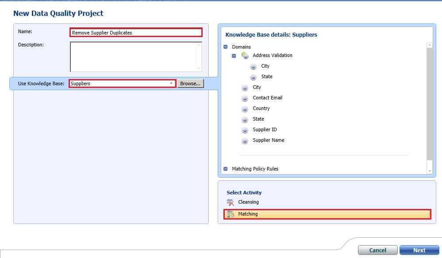Viewport: 442px width, 258px height.
Task: Click the City domain icon under Domains
Action: 245,87
